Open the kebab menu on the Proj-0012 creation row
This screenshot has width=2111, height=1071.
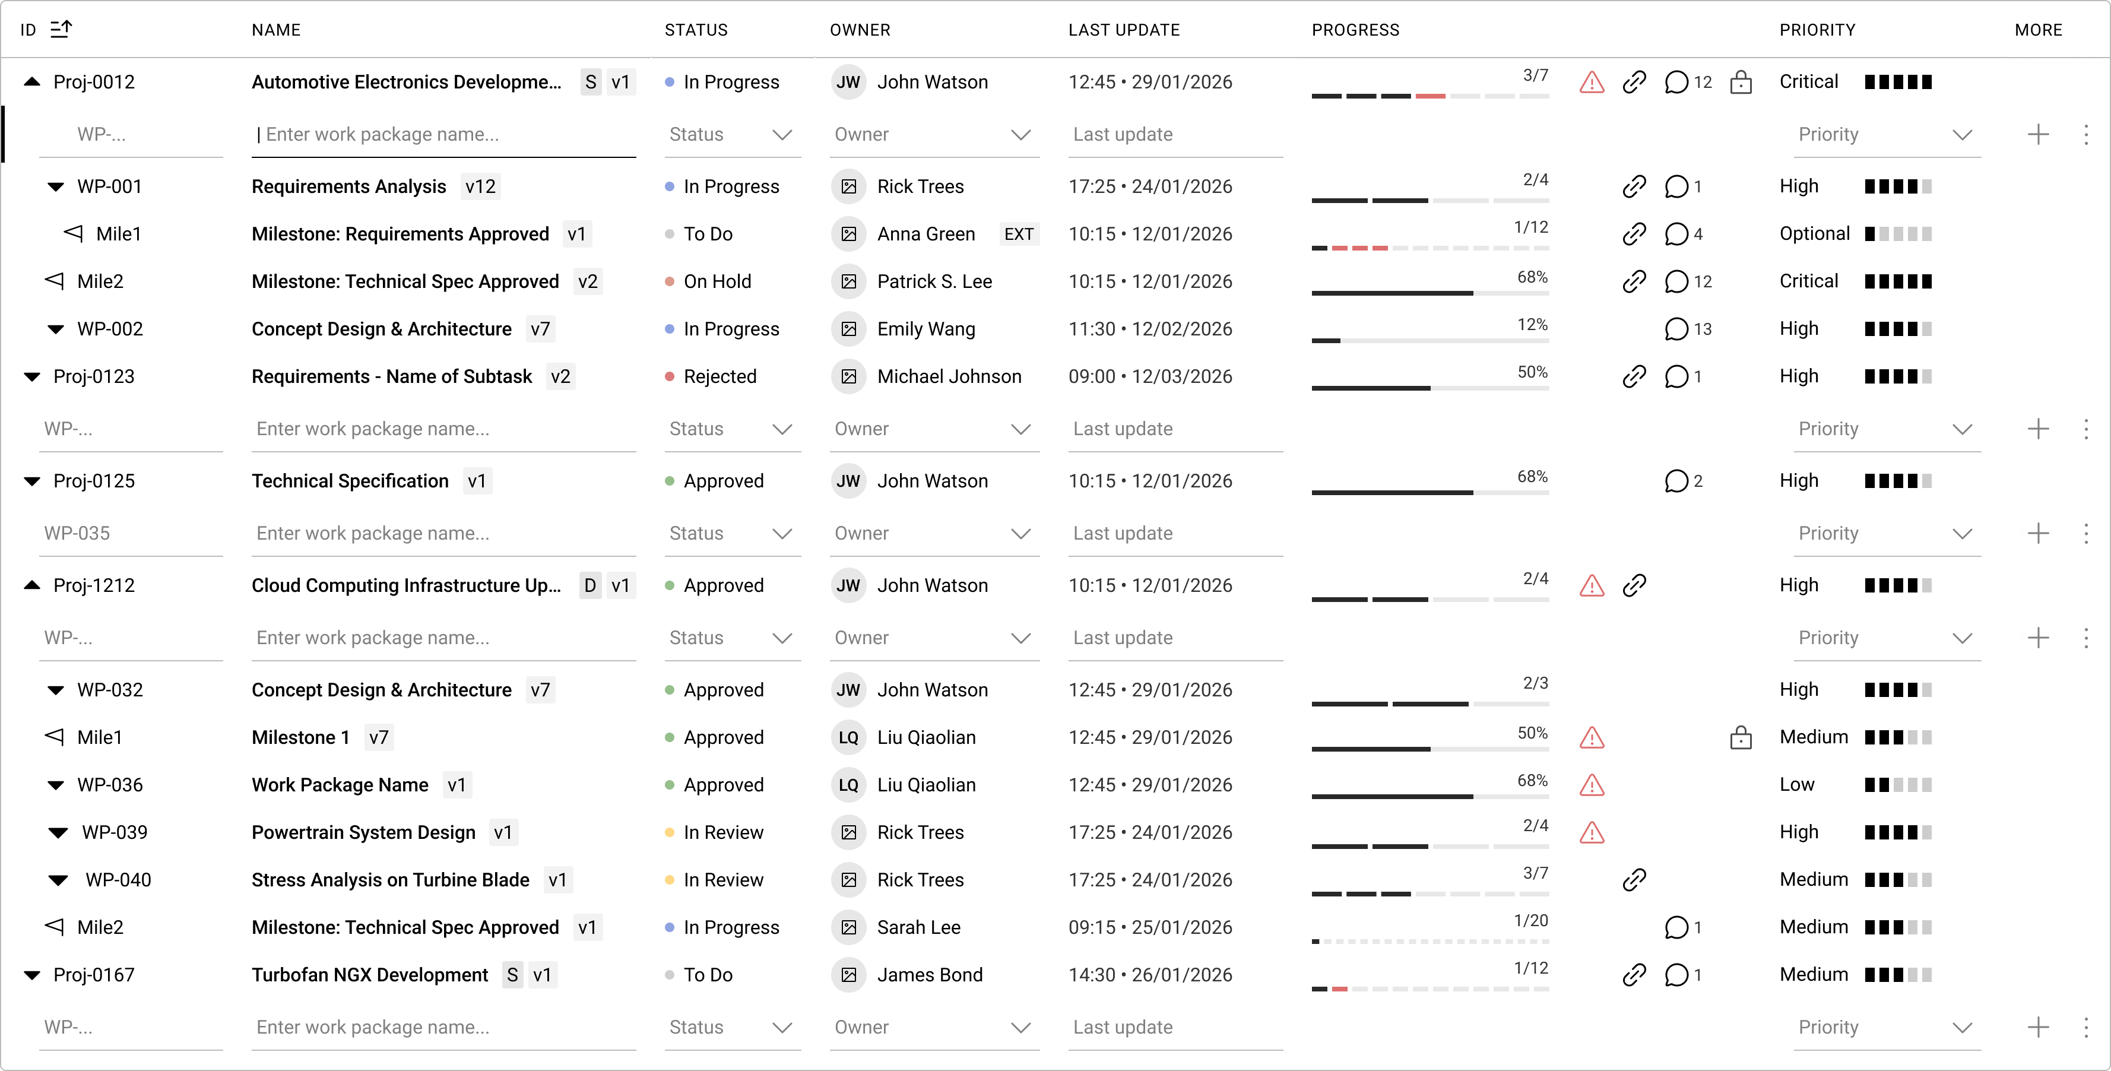coord(2088,134)
